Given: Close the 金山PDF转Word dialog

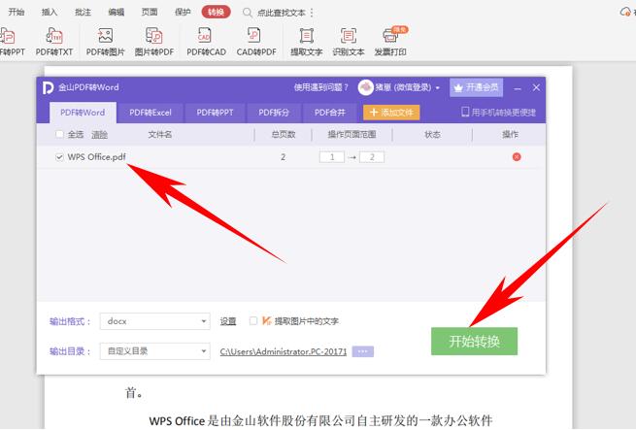Looking at the screenshot, I should coord(536,87).
